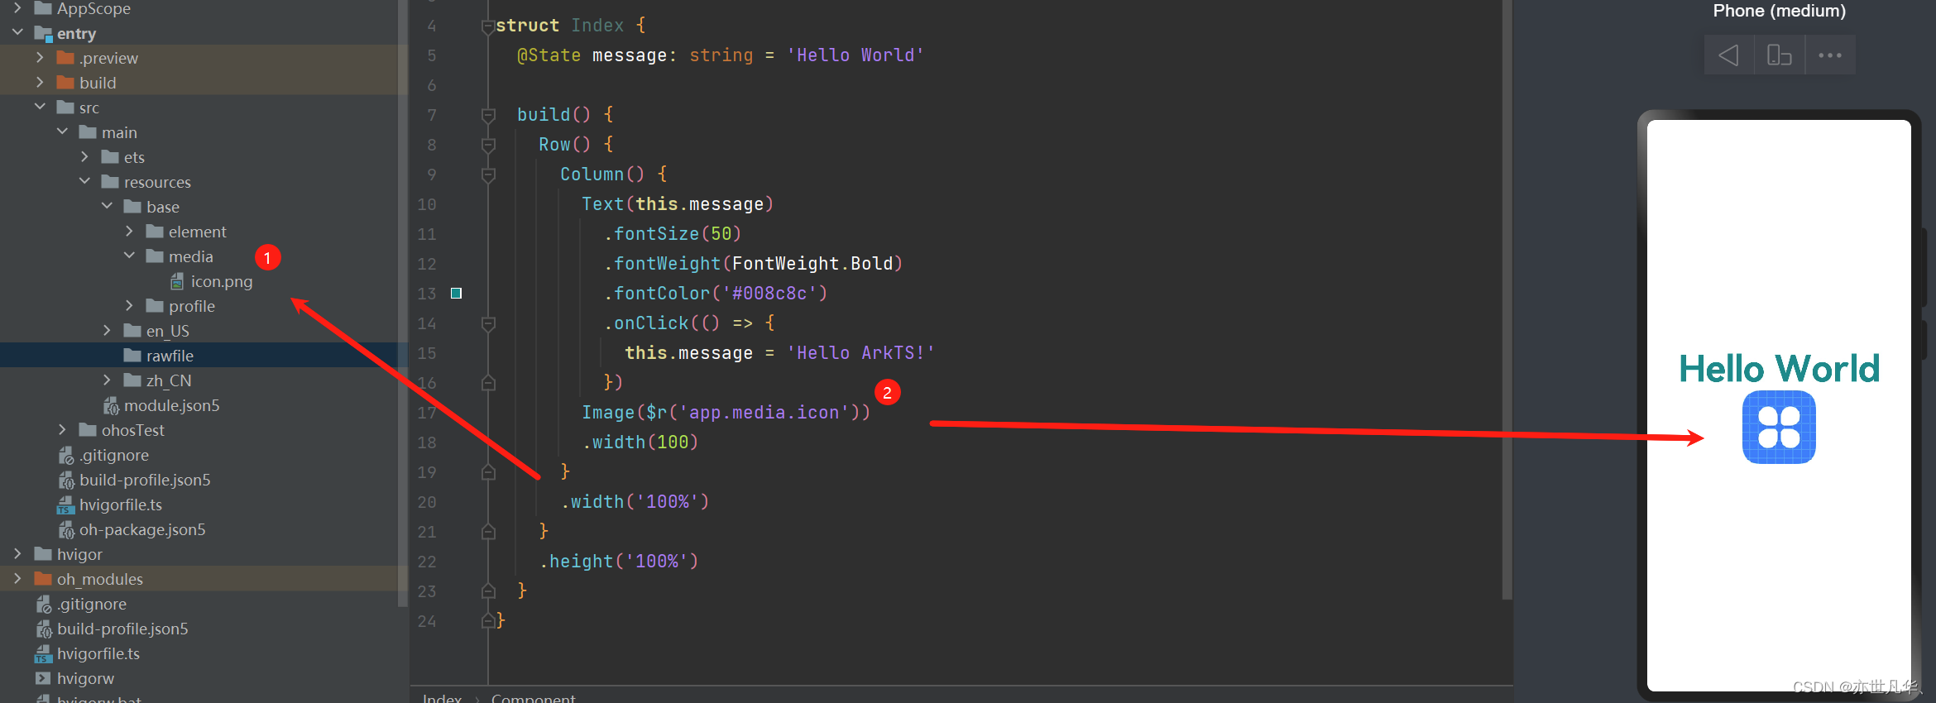1936x703 pixels.
Task: Click the Index breadcrumb at editor bottom
Action: tap(442, 697)
